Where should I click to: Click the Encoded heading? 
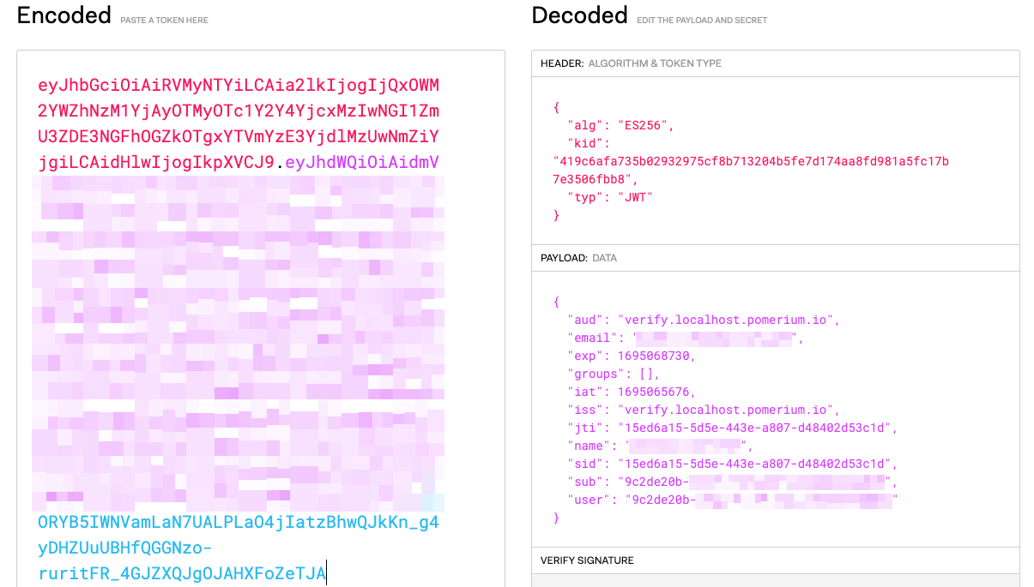[63, 15]
